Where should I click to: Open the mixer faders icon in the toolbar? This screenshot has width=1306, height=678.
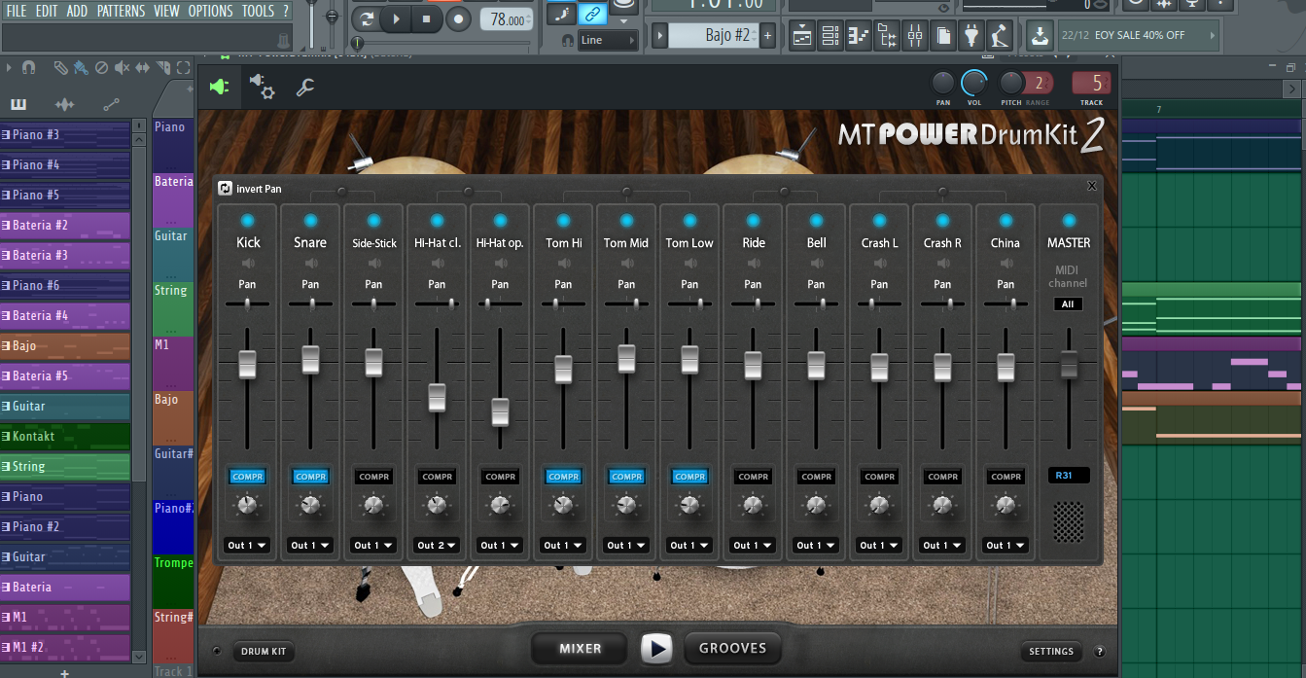coord(915,37)
